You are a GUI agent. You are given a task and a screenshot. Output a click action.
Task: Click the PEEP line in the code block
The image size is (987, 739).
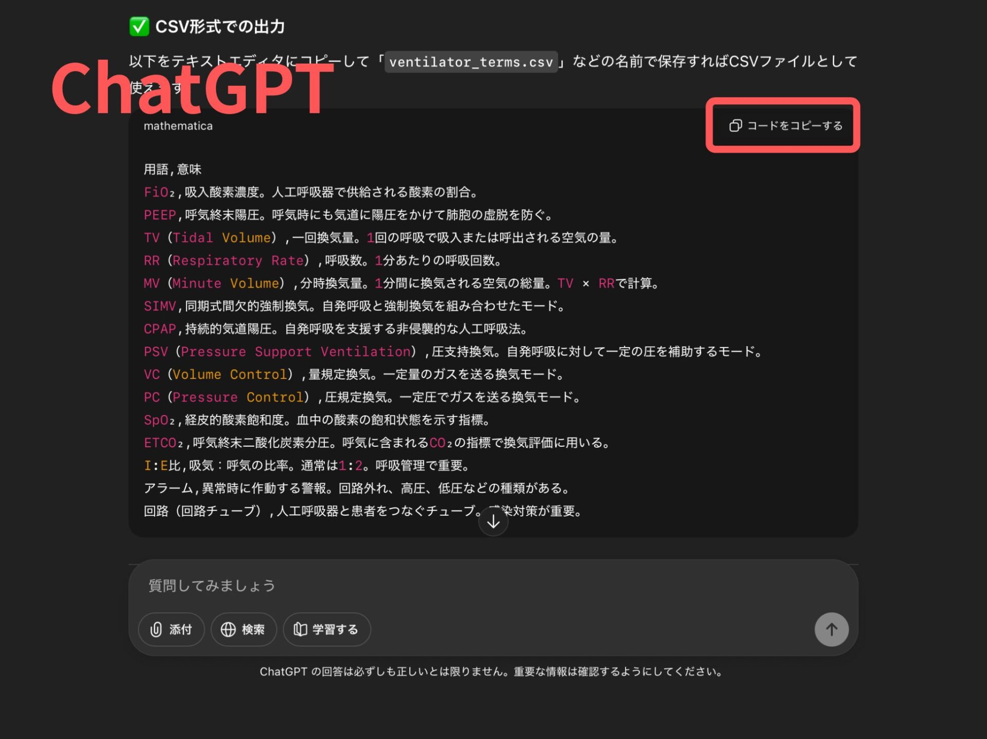click(x=348, y=215)
